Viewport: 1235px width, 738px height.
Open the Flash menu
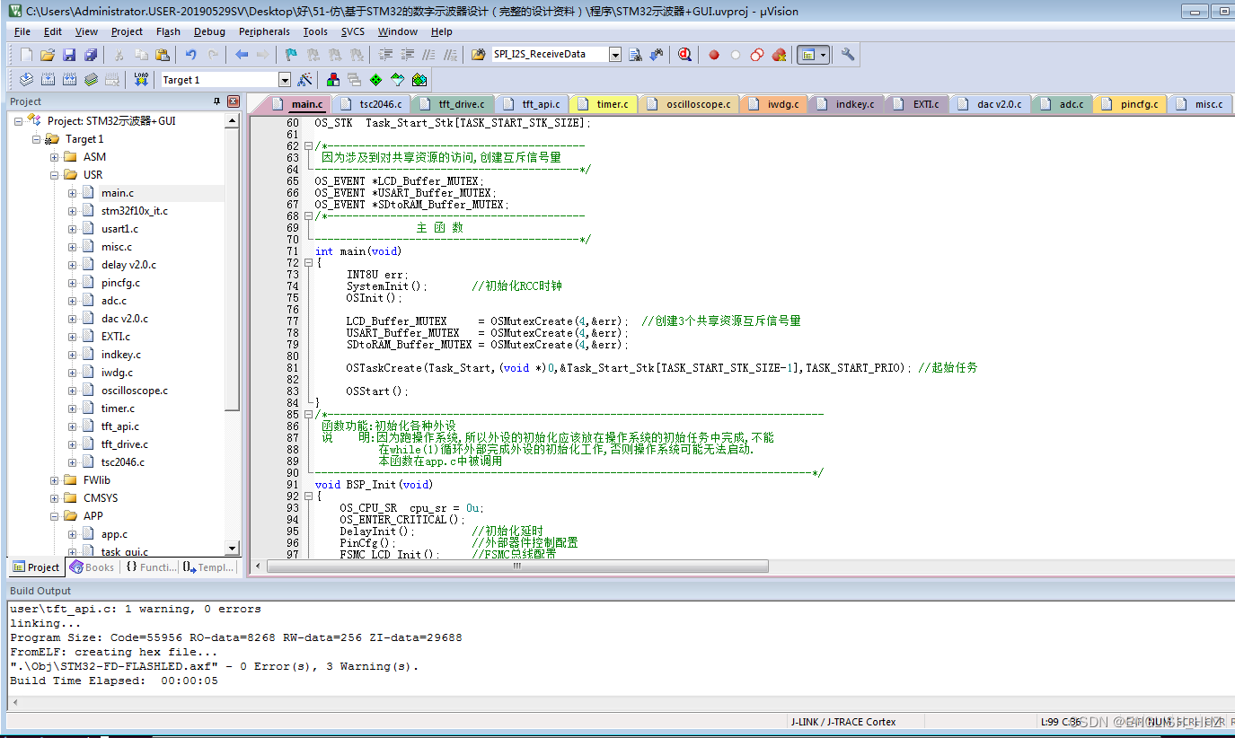[x=168, y=31]
